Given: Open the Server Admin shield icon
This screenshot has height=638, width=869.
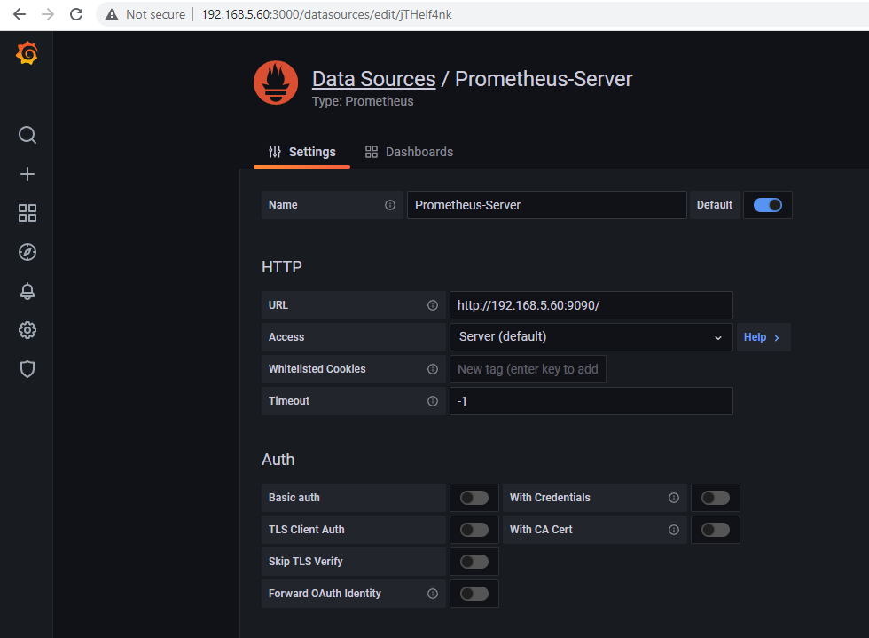Looking at the screenshot, I should click(x=27, y=369).
